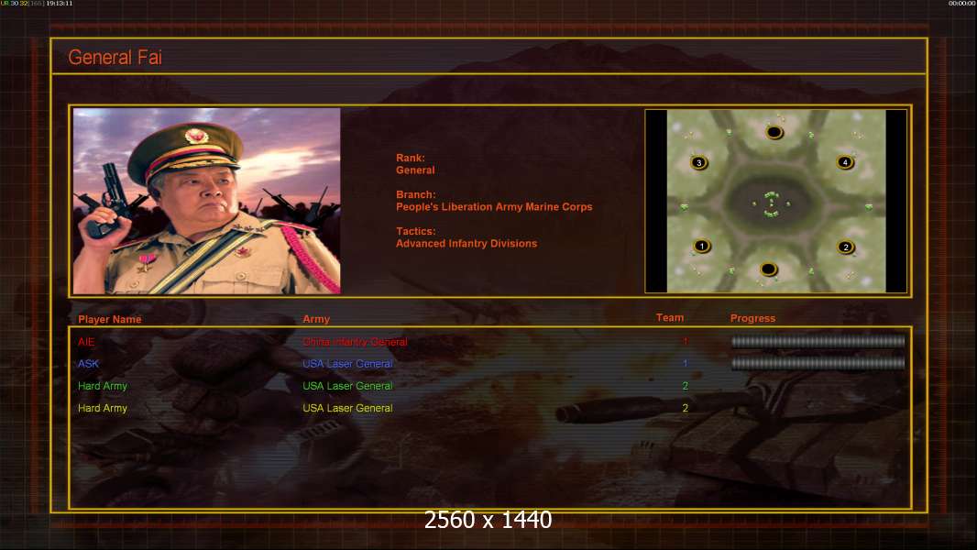The height and width of the screenshot is (550, 977).
Task: Click 'China Infantry General' army entry
Action: [356, 342]
